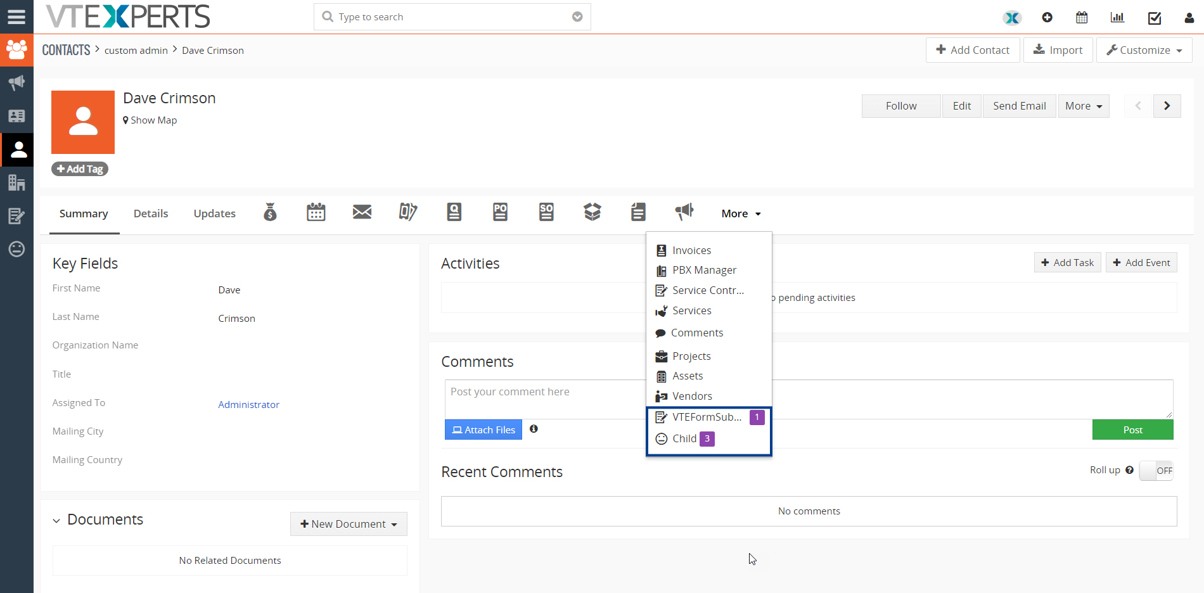Open the Administrator assigned-to link

pos(249,405)
